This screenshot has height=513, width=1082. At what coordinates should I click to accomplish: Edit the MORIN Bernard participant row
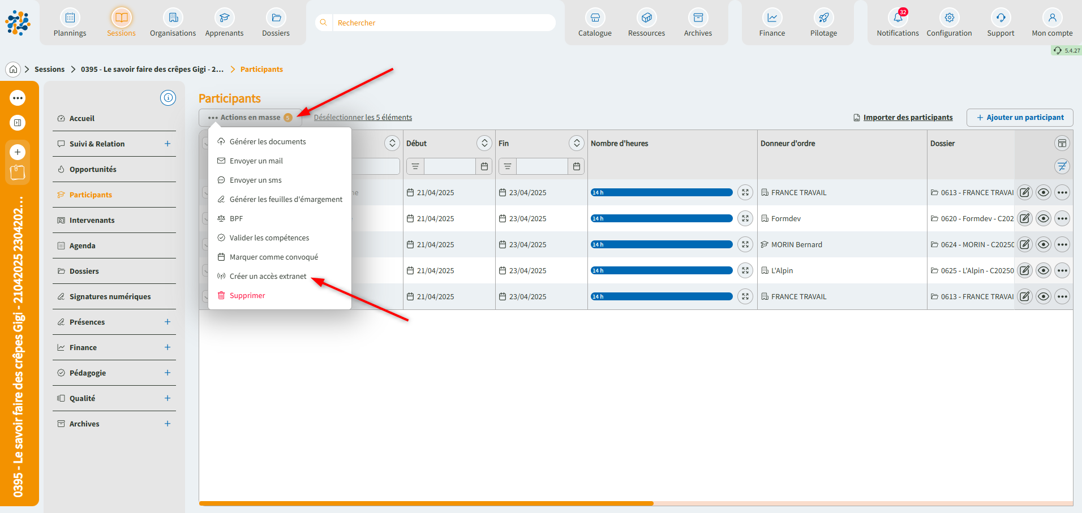pos(1024,245)
